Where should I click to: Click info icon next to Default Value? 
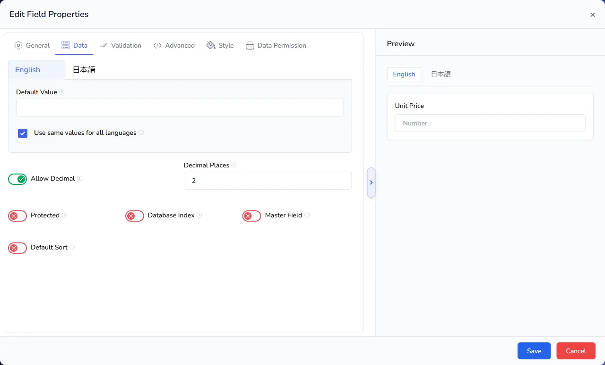click(x=62, y=92)
